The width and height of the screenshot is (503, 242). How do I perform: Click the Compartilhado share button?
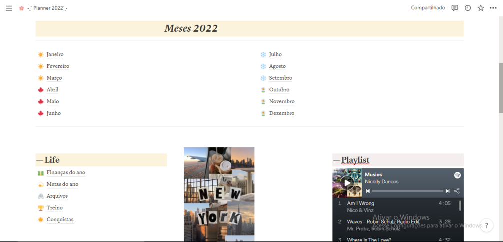pyautogui.click(x=428, y=8)
